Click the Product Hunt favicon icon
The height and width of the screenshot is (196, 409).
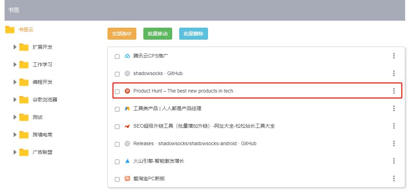[127, 91]
